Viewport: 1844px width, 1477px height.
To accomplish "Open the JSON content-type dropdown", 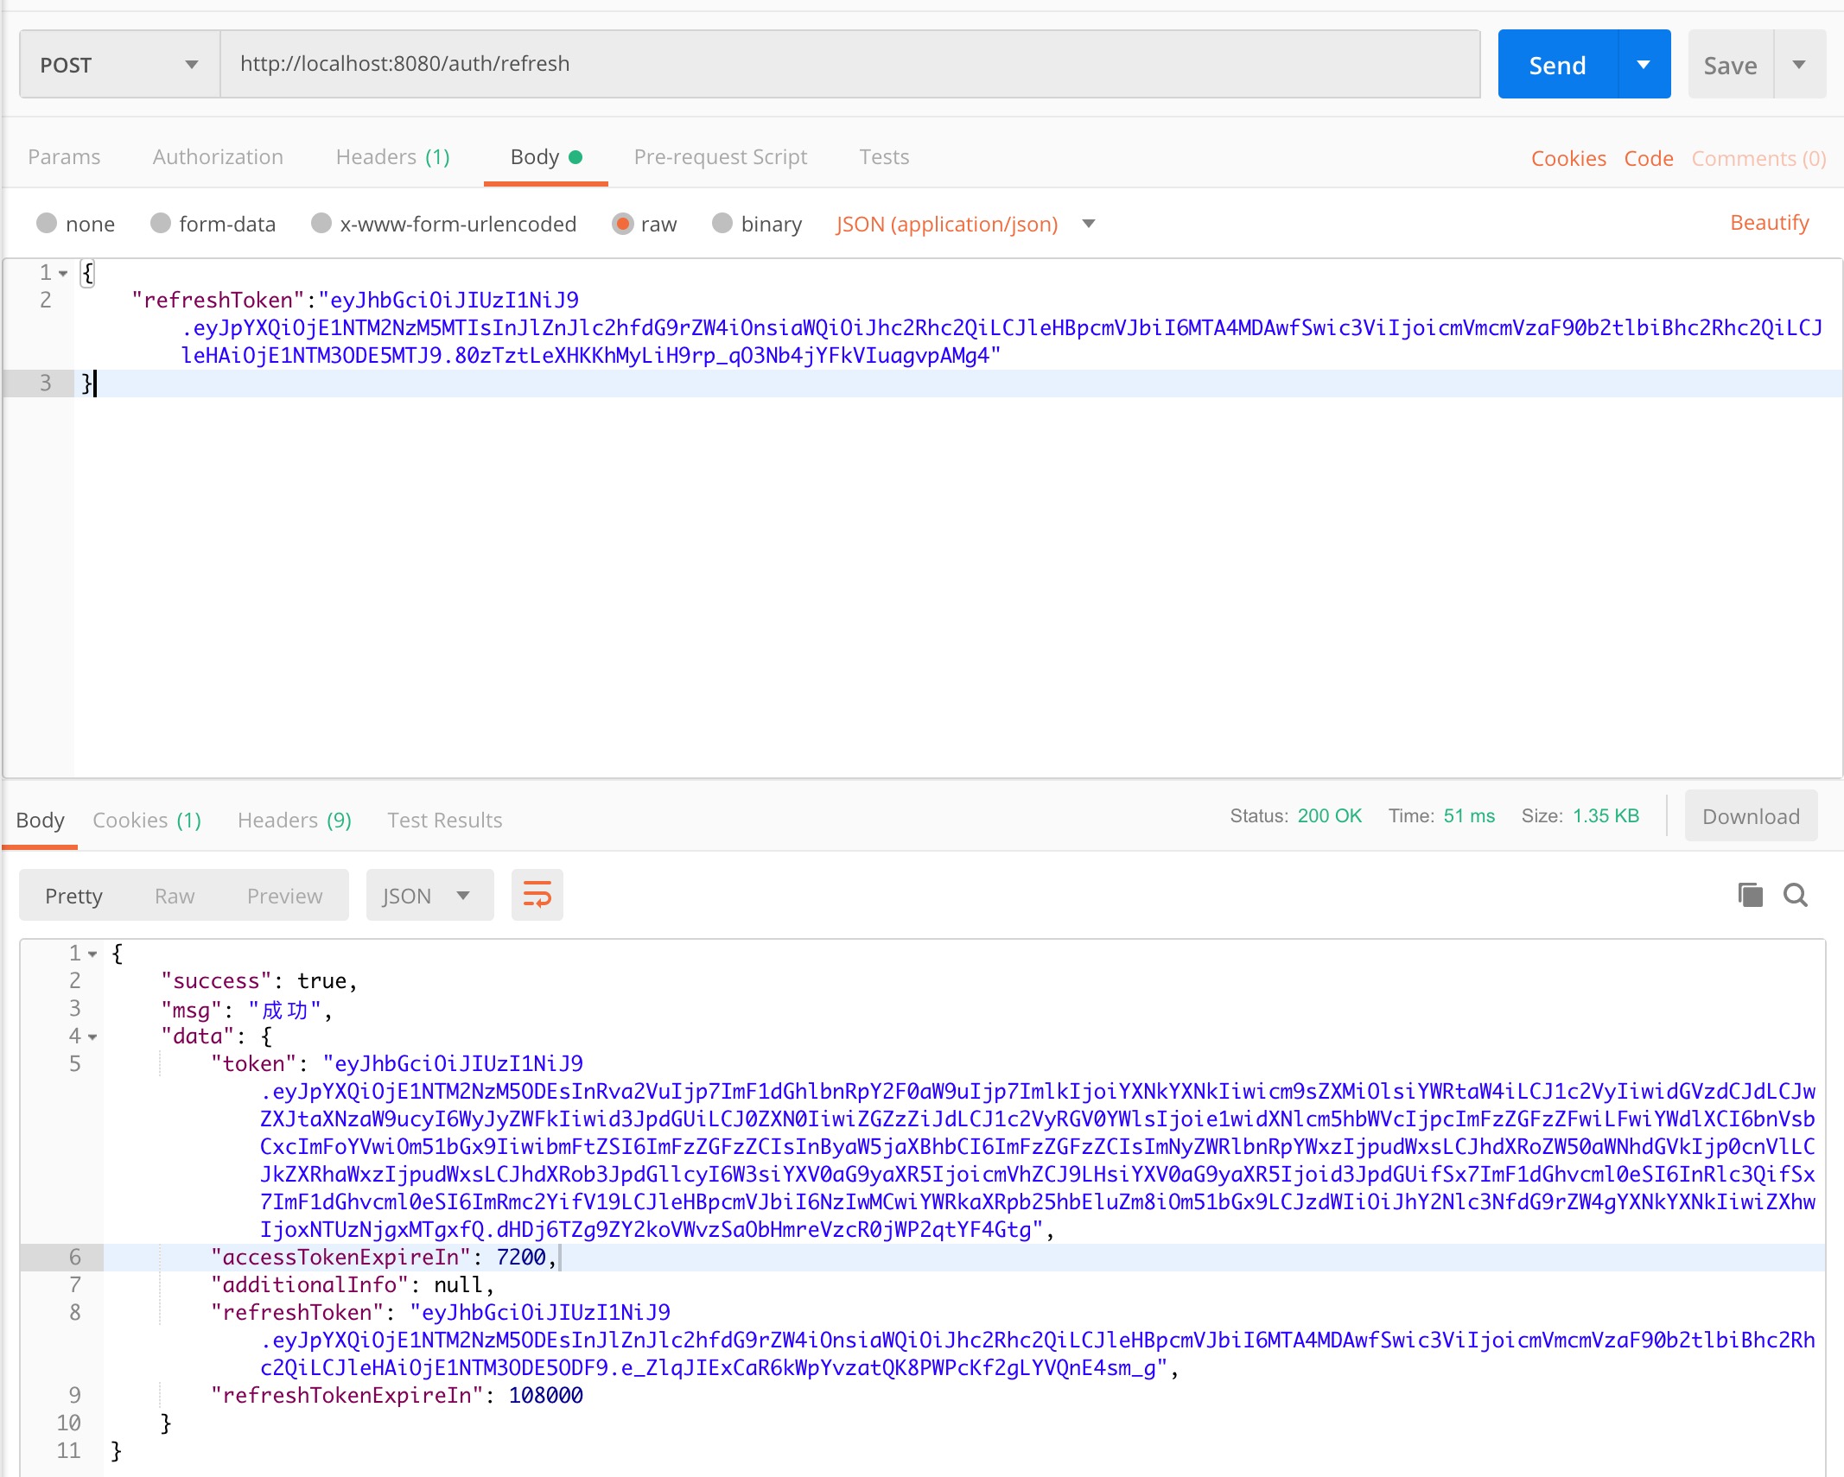I will (1089, 224).
